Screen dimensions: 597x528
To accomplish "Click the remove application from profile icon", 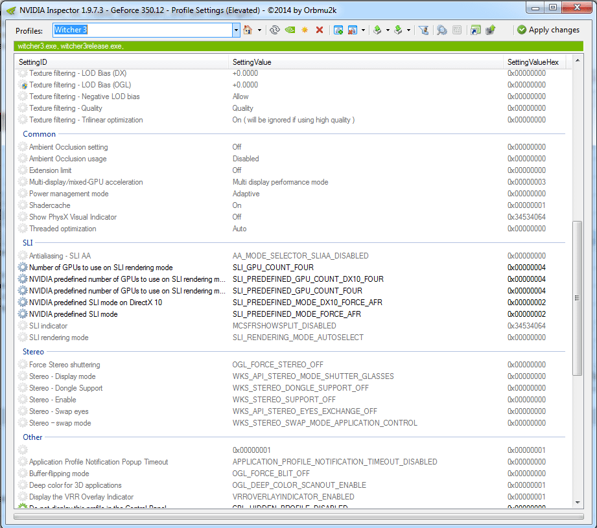I will pos(353,30).
